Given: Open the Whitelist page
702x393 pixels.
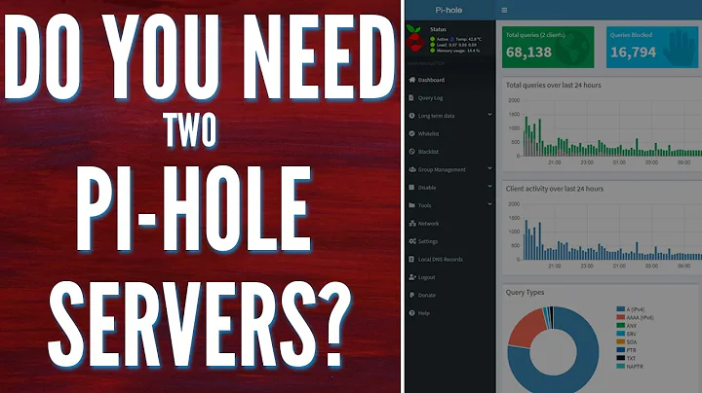Looking at the screenshot, I should pyautogui.click(x=424, y=133).
